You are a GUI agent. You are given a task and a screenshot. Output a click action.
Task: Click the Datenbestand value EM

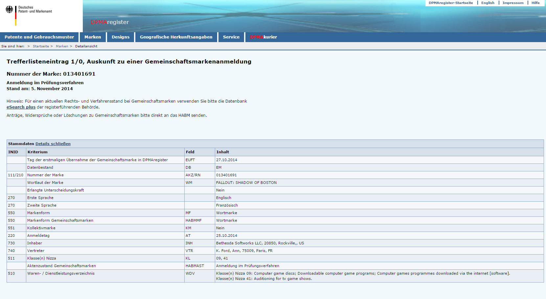pos(218,167)
